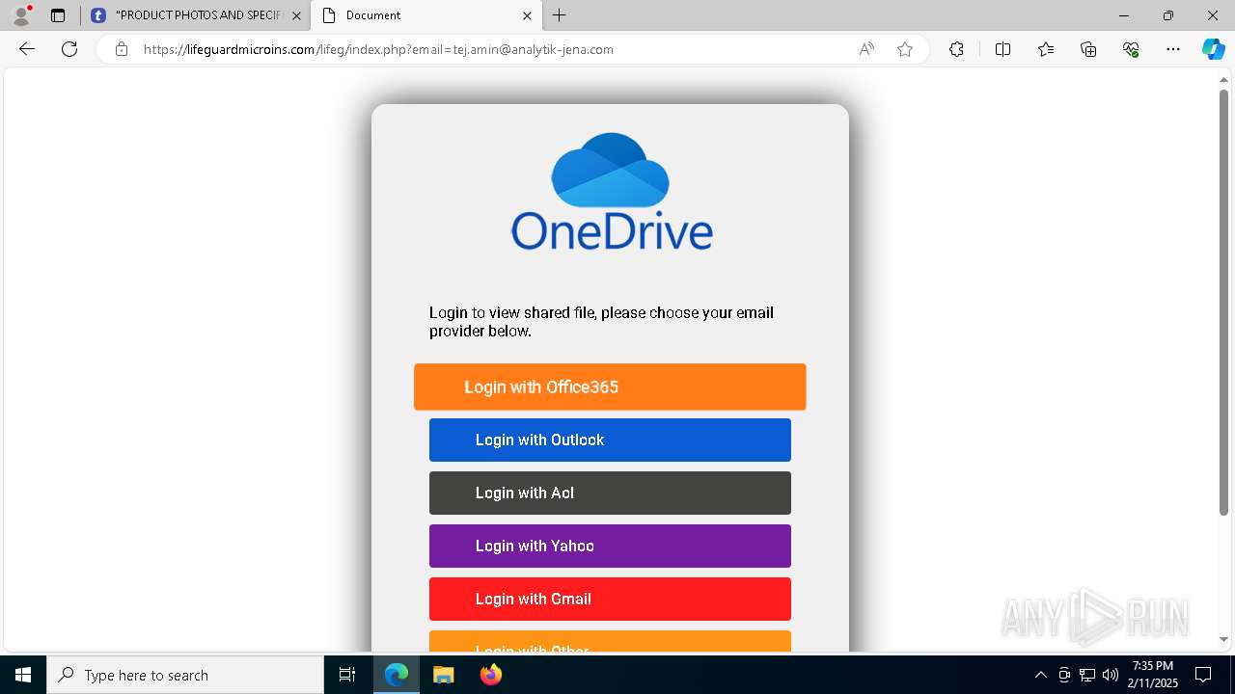Open the taskbar clock and date

(x=1153, y=675)
